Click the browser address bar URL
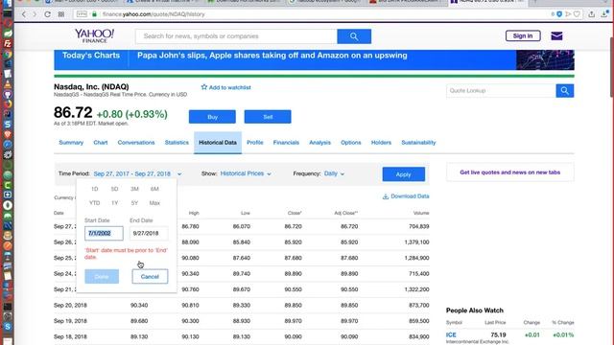The height and width of the screenshot is (345, 614). click(153, 14)
